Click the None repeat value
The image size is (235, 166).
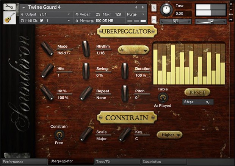point(101,98)
